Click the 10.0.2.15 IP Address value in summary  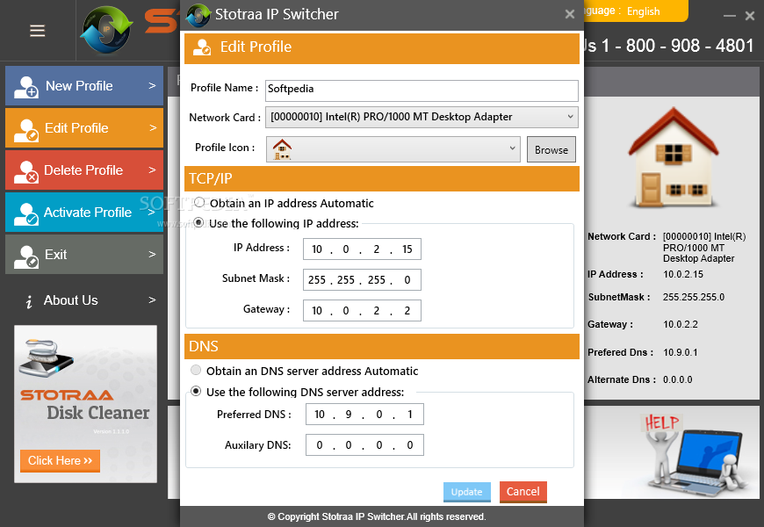(683, 274)
